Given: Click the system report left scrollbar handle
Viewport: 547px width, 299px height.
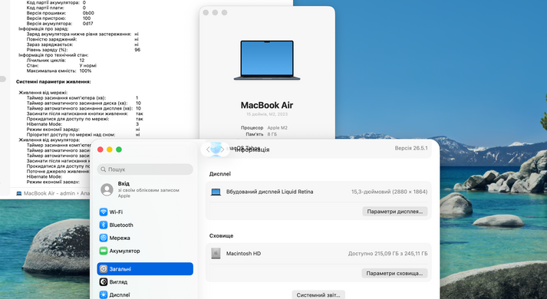Looking at the screenshot, I should coord(3,79).
